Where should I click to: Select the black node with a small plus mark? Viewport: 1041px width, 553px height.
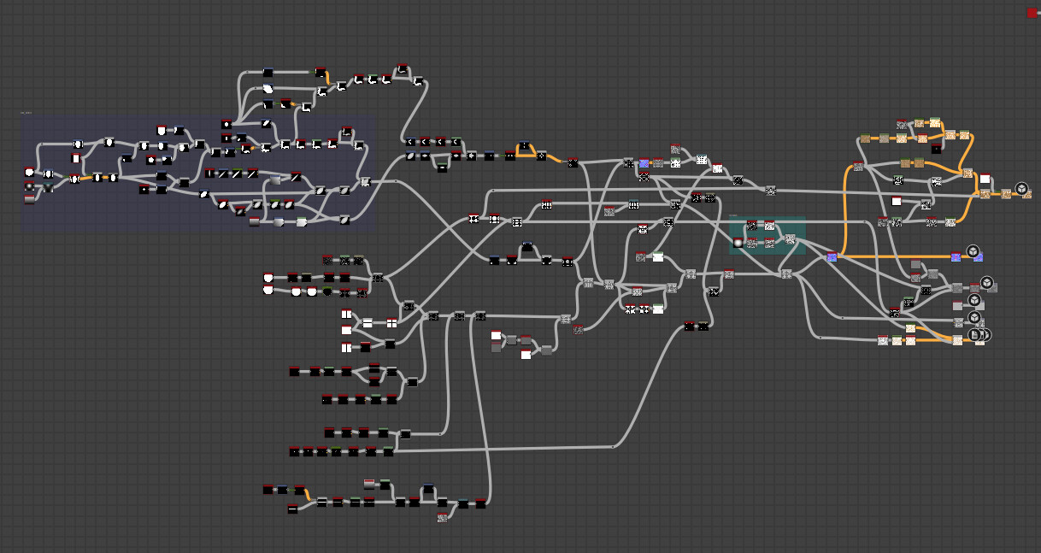144,189
